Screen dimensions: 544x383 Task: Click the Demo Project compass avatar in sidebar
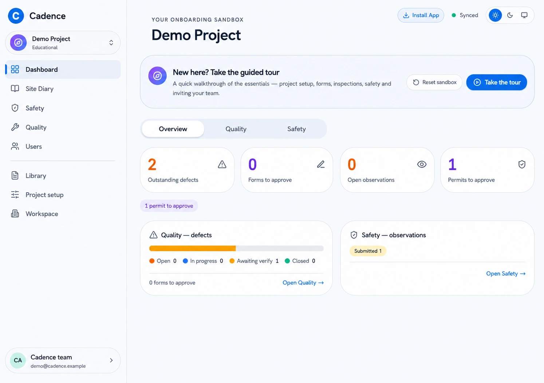pyautogui.click(x=18, y=43)
